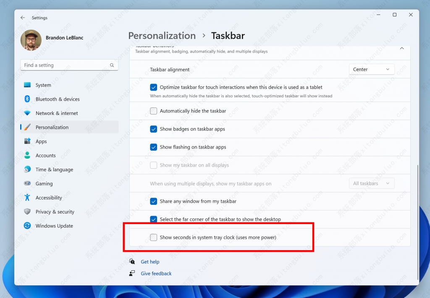This screenshot has height=298, width=430.
Task: Open the All taskbars dropdown
Action: click(x=372, y=183)
